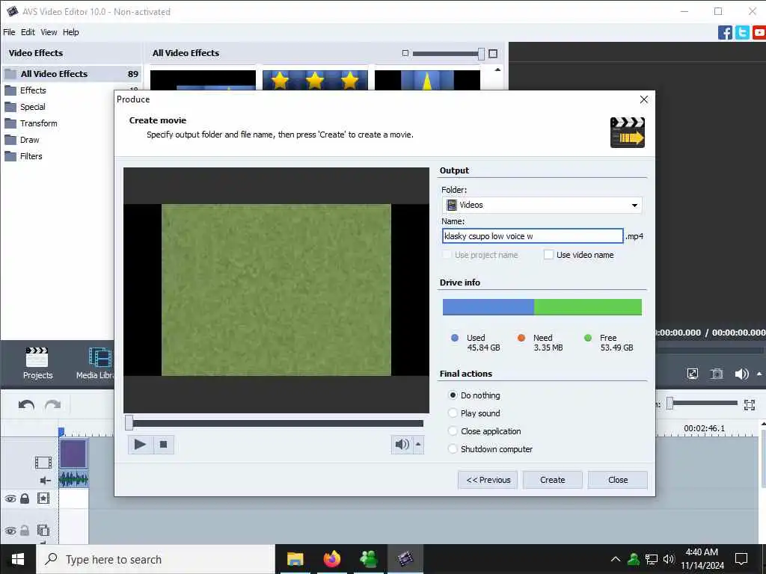Expand main preview volume arrow
766x574 pixels.
759,374
